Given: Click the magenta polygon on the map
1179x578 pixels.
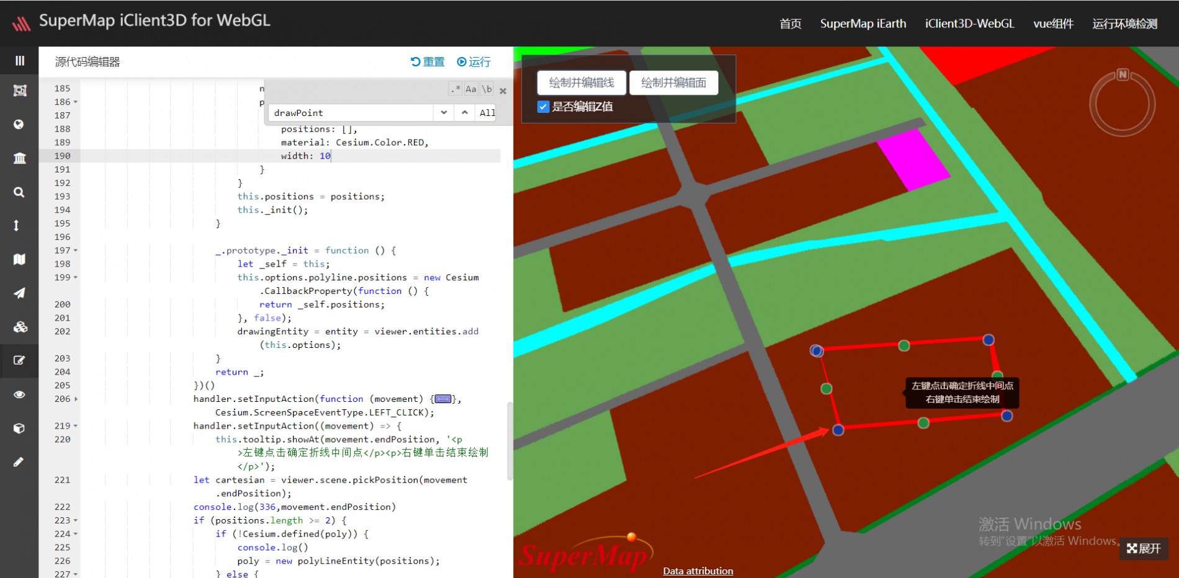Looking at the screenshot, I should point(913,161).
